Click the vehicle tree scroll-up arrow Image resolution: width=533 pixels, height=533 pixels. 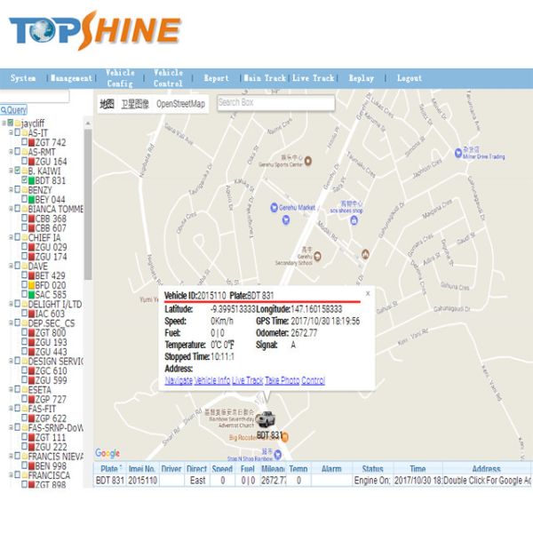88,123
